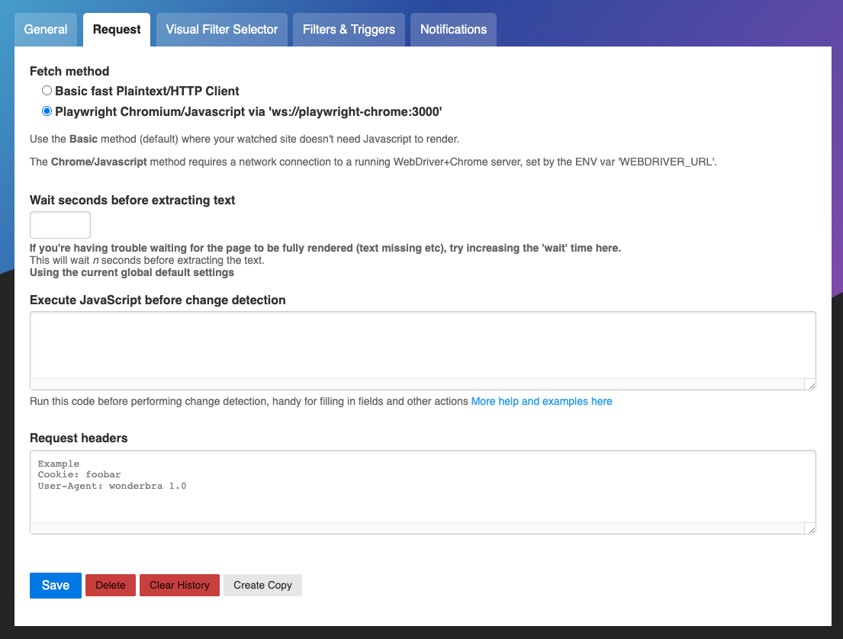The height and width of the screenshot is (639, 843).
Task: Go to Filters & Triggers tab
Action: (x=349, y=30)
